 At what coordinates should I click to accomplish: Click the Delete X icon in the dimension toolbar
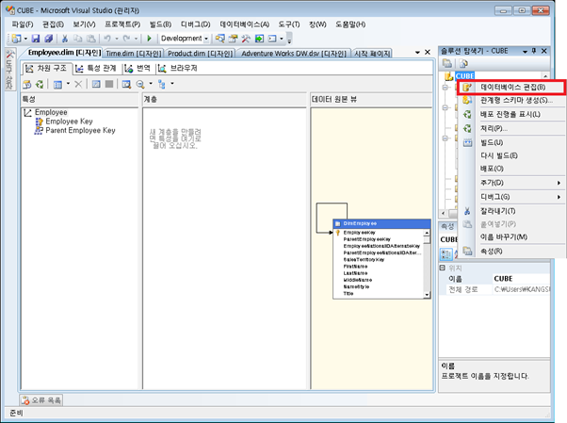[78, 84]
